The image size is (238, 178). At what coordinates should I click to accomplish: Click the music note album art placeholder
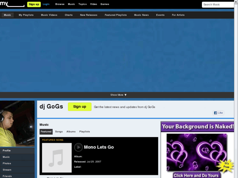[57, 158]
